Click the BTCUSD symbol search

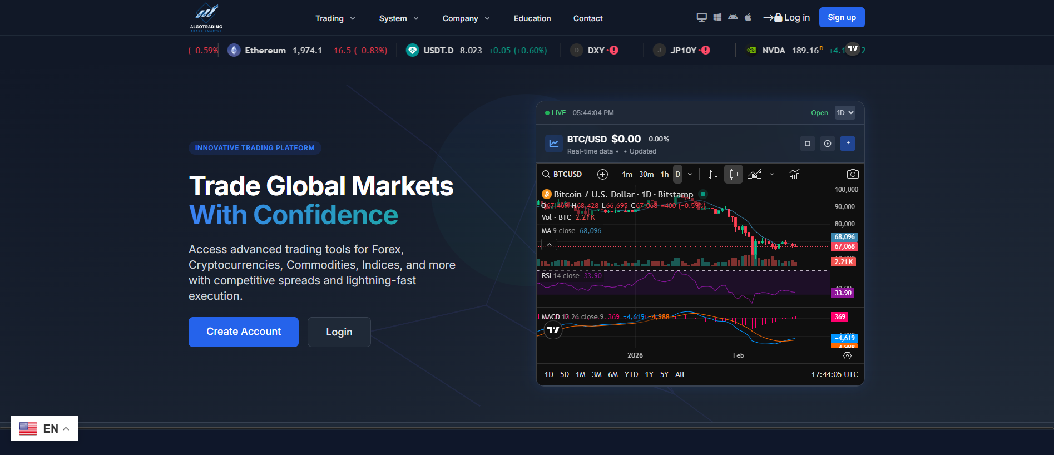click(562, 174)
